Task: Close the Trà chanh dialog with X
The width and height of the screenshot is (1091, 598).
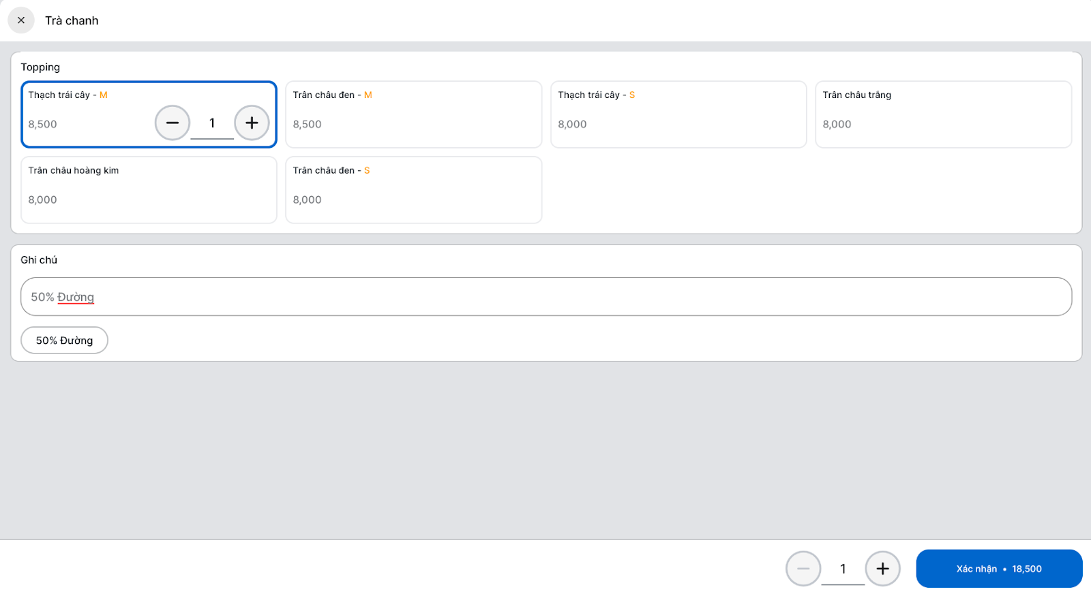Action: [x=21, y=20]
